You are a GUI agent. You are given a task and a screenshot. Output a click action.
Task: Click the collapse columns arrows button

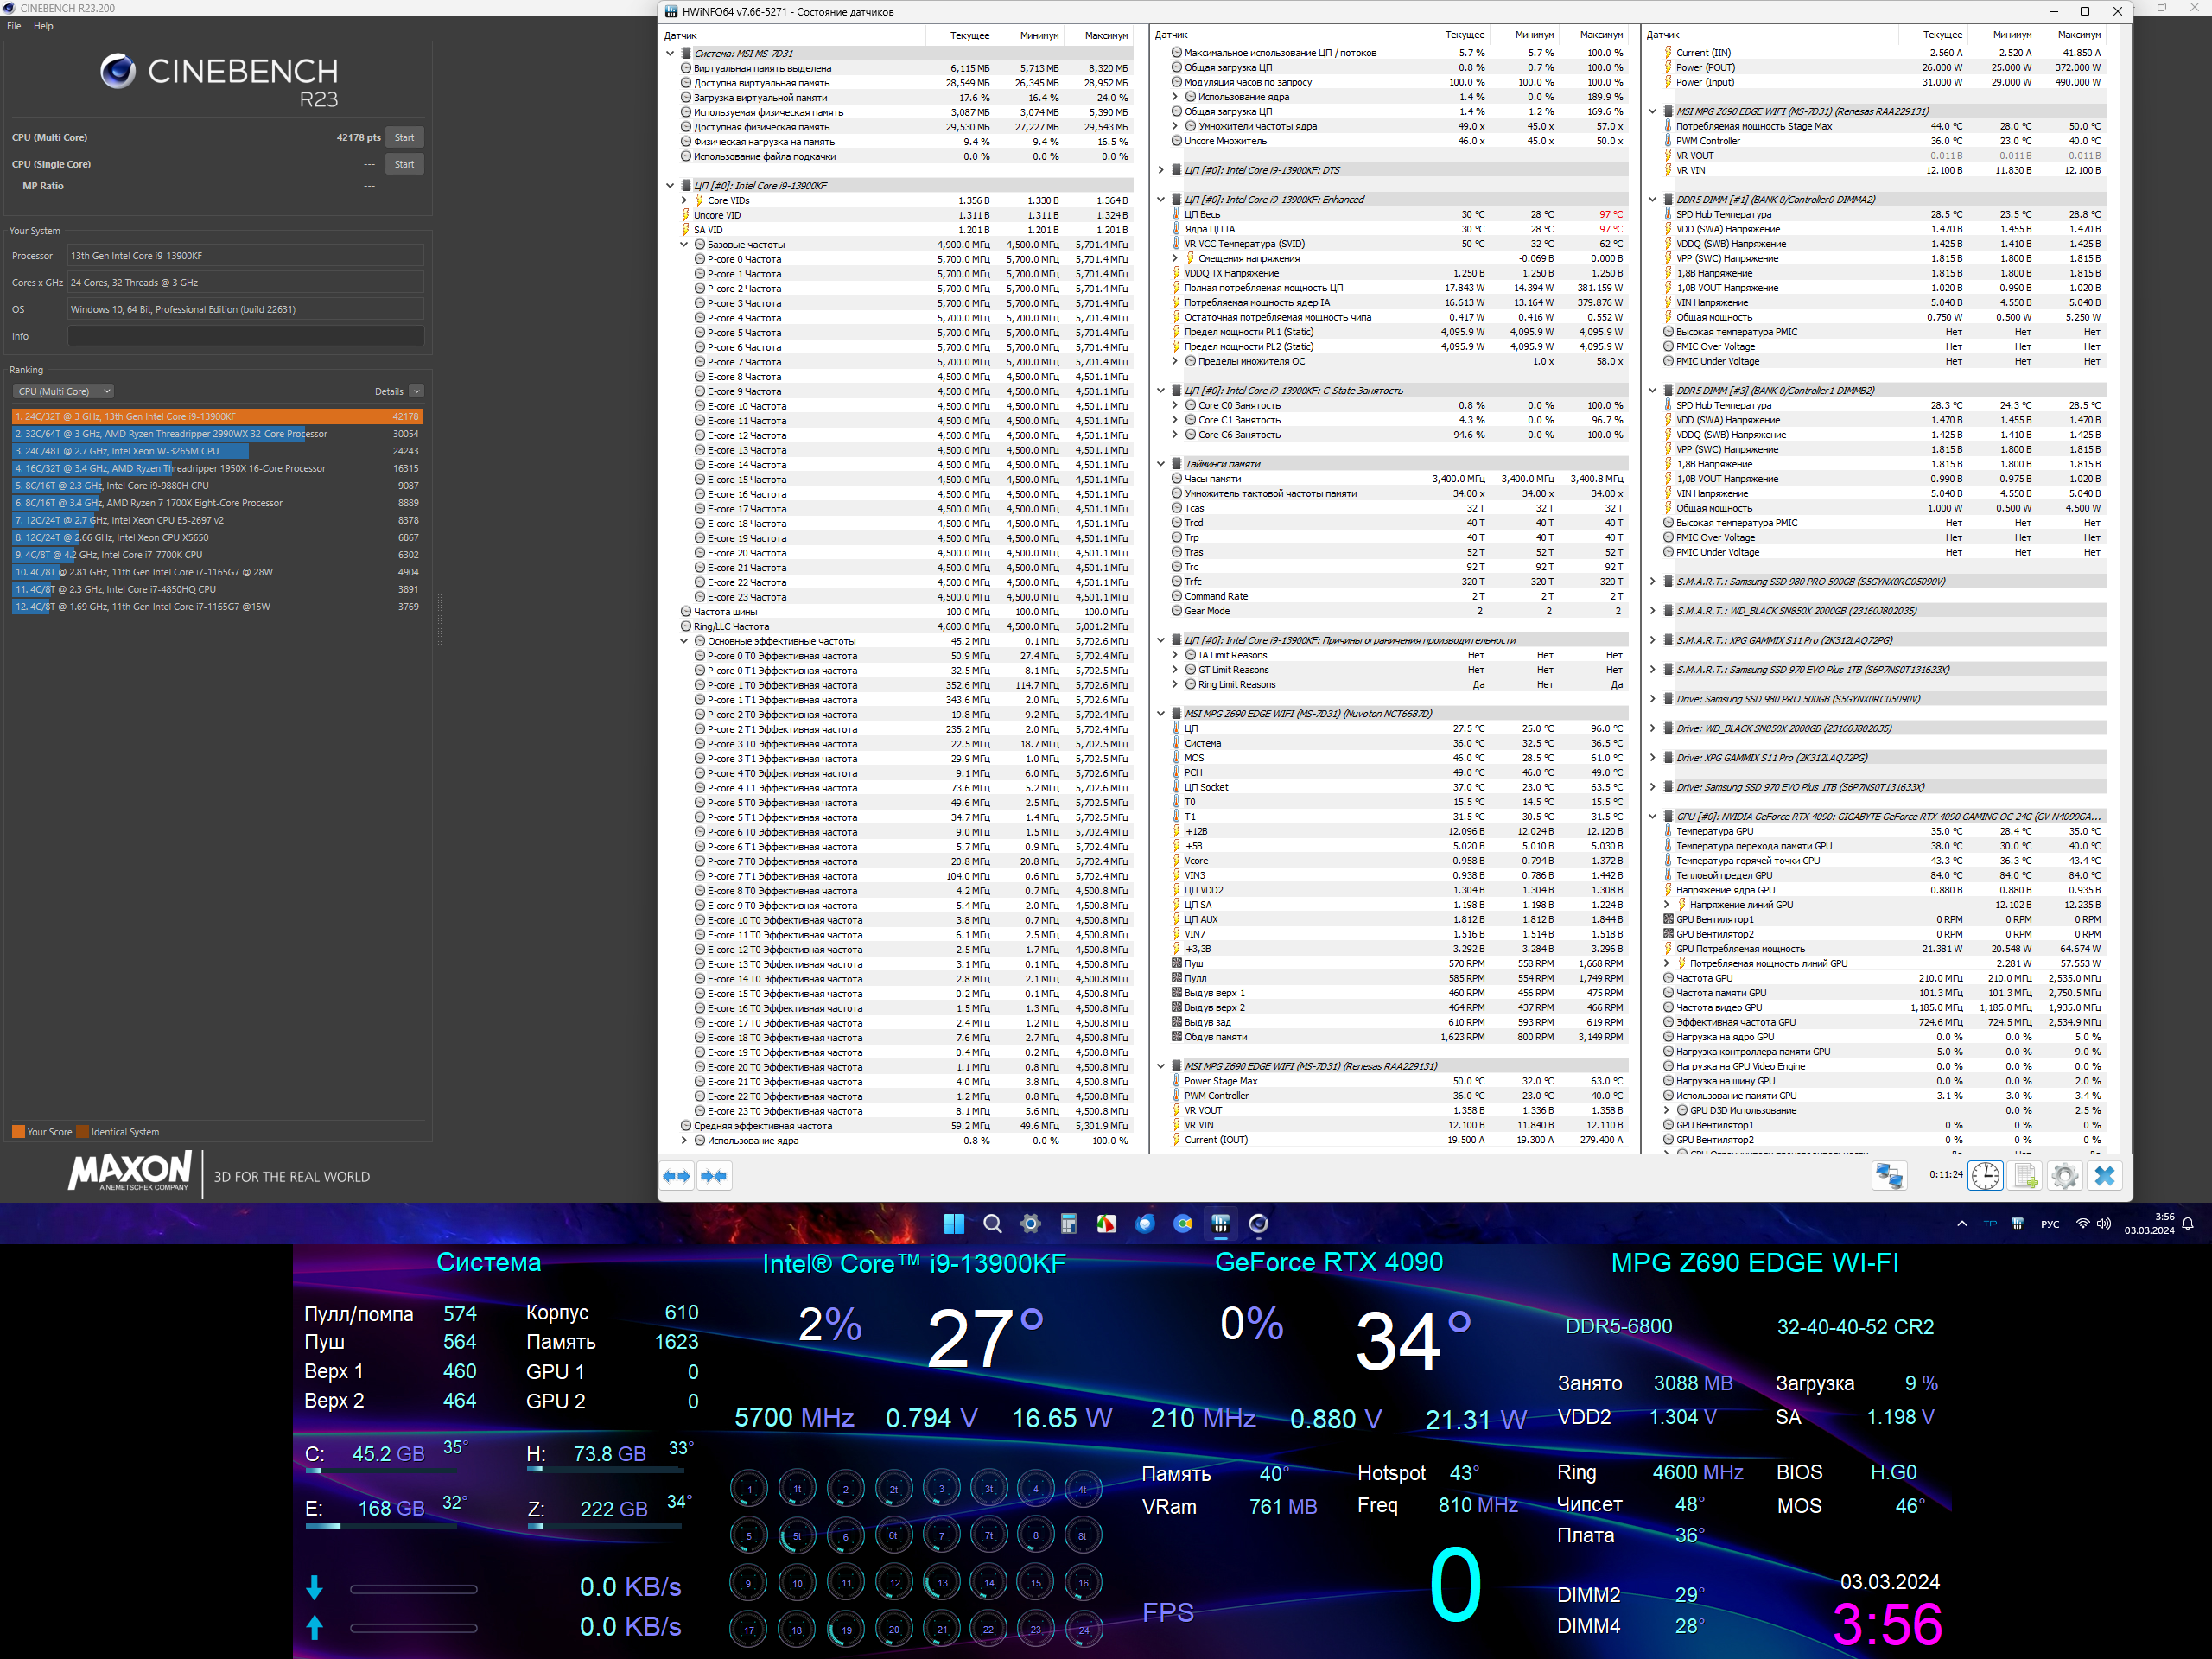[x=714, y=1175]
